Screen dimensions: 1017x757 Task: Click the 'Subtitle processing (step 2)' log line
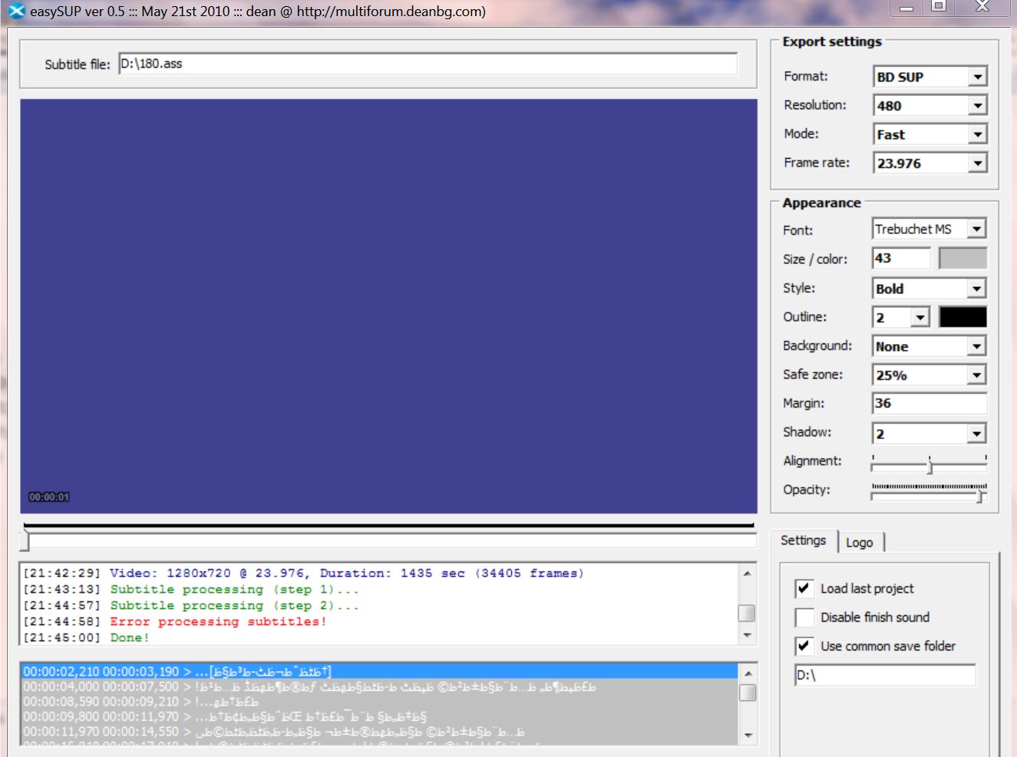click(234, 606)
